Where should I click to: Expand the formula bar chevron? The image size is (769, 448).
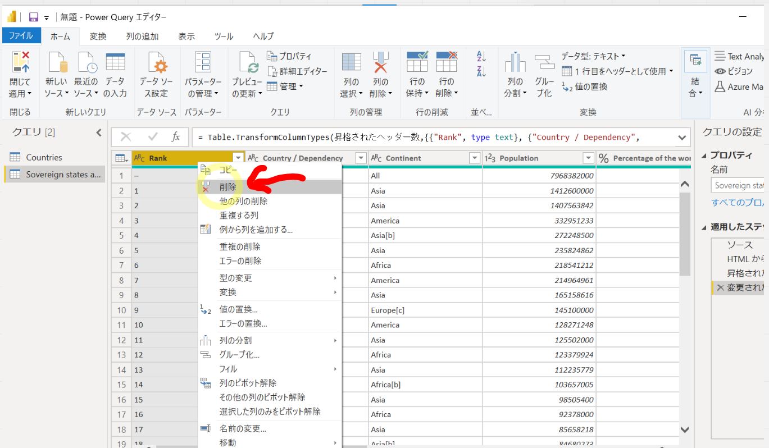point(682,137)
